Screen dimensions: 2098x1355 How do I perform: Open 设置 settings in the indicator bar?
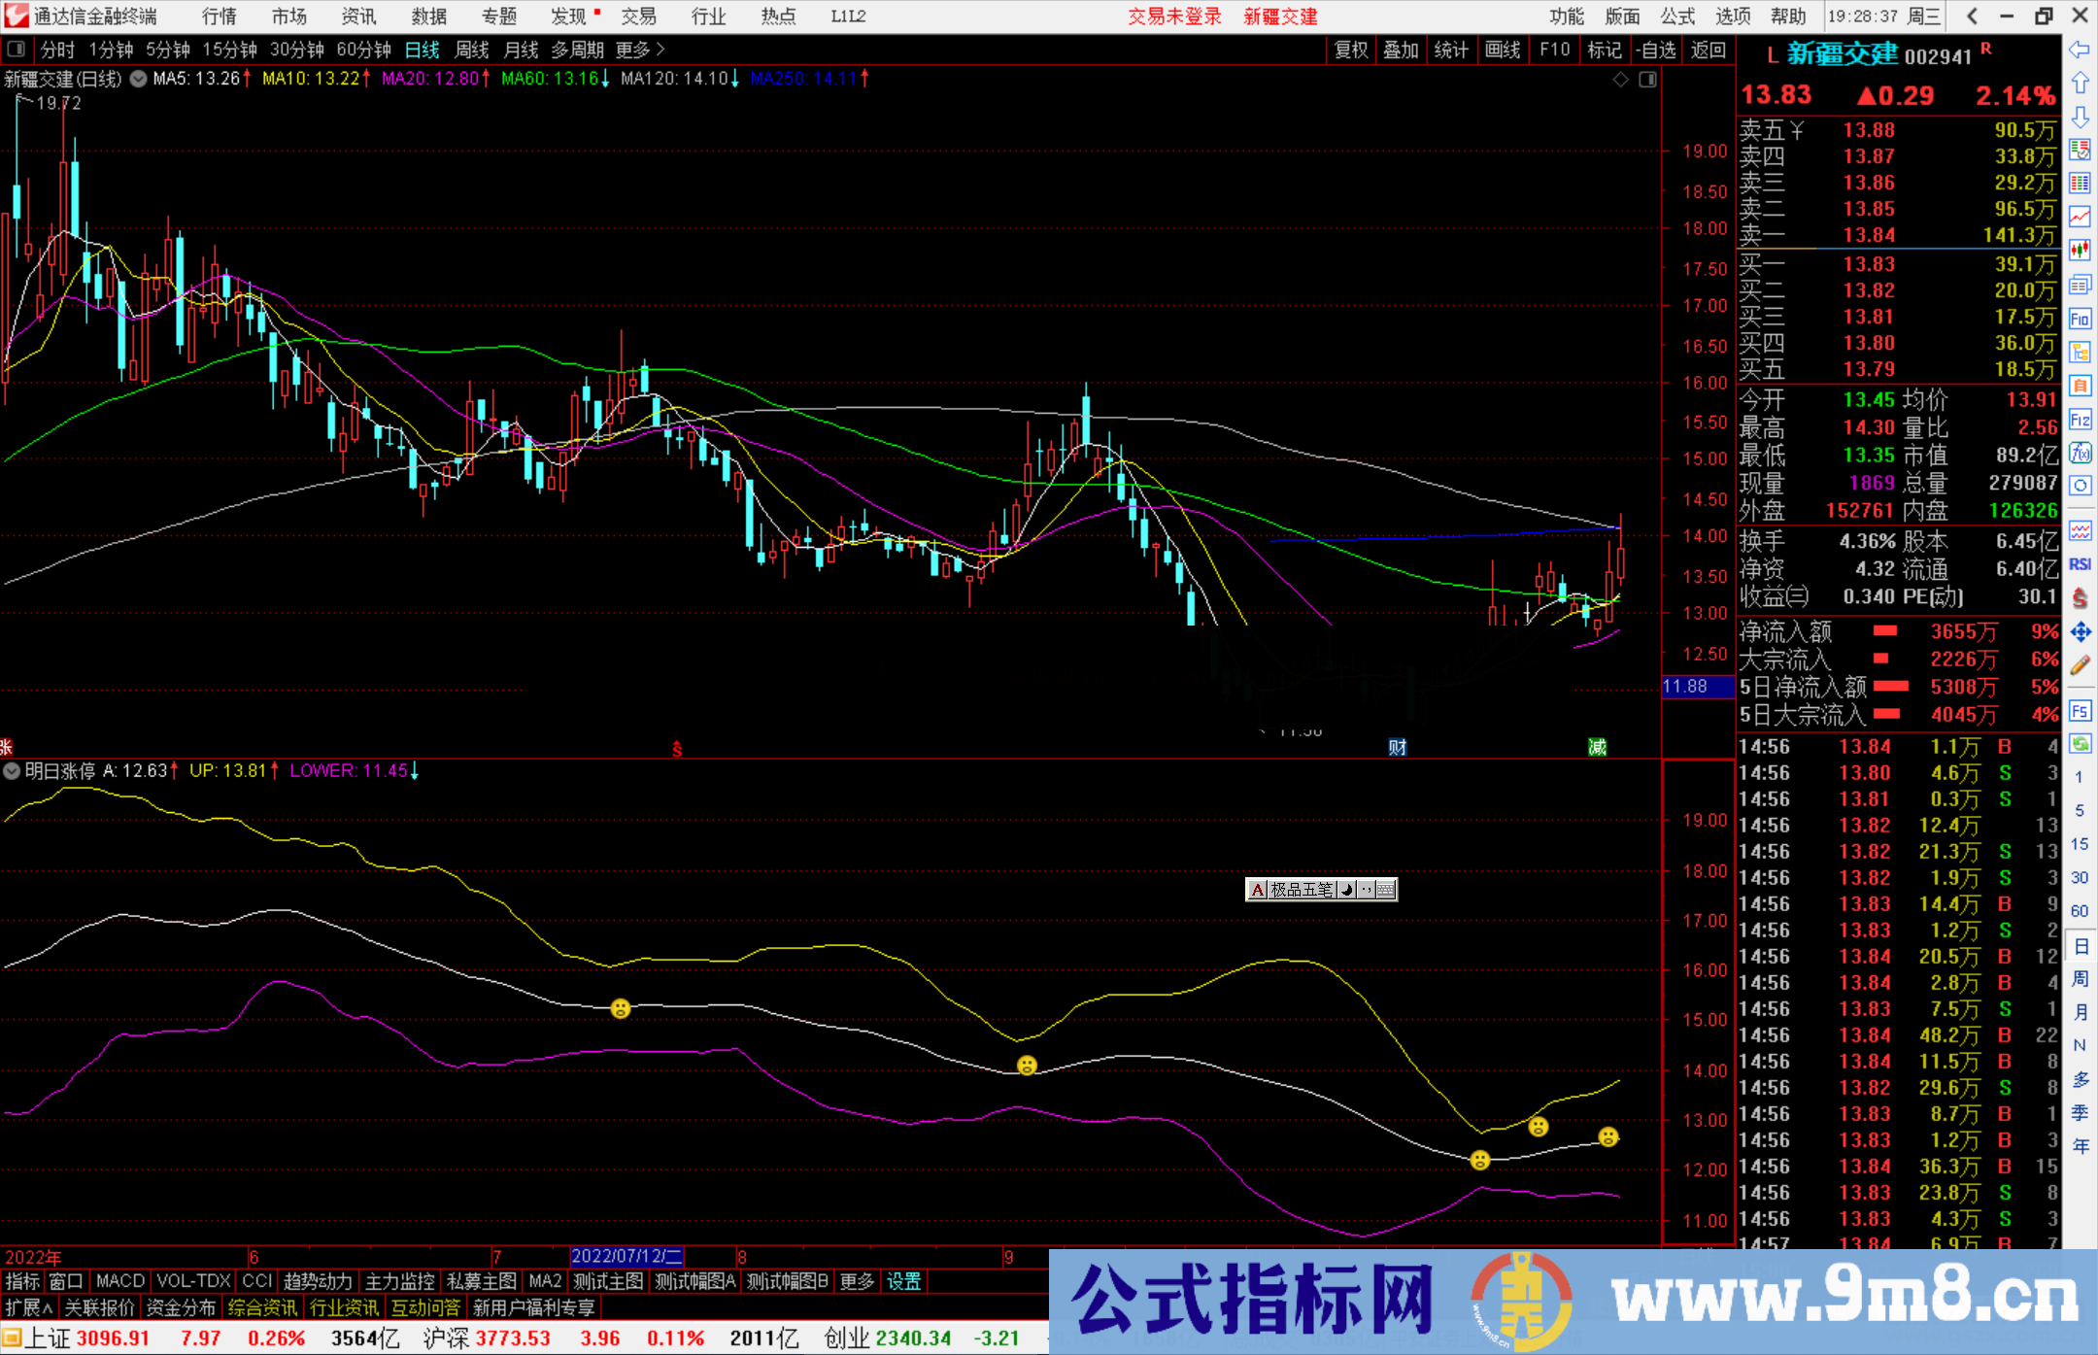tap(903, 1281)
